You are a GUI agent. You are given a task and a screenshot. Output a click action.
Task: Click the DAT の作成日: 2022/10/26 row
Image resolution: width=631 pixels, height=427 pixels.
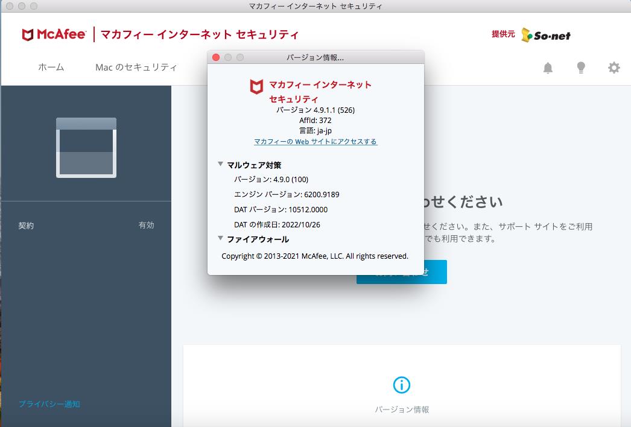277,224
